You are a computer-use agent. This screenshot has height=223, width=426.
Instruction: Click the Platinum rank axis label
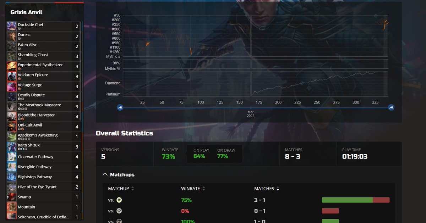click(x=113, y=94)
